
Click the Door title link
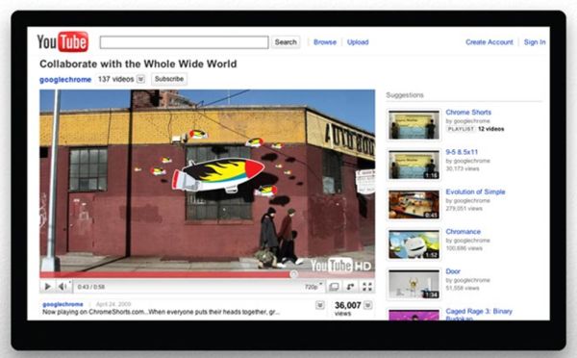453,271
